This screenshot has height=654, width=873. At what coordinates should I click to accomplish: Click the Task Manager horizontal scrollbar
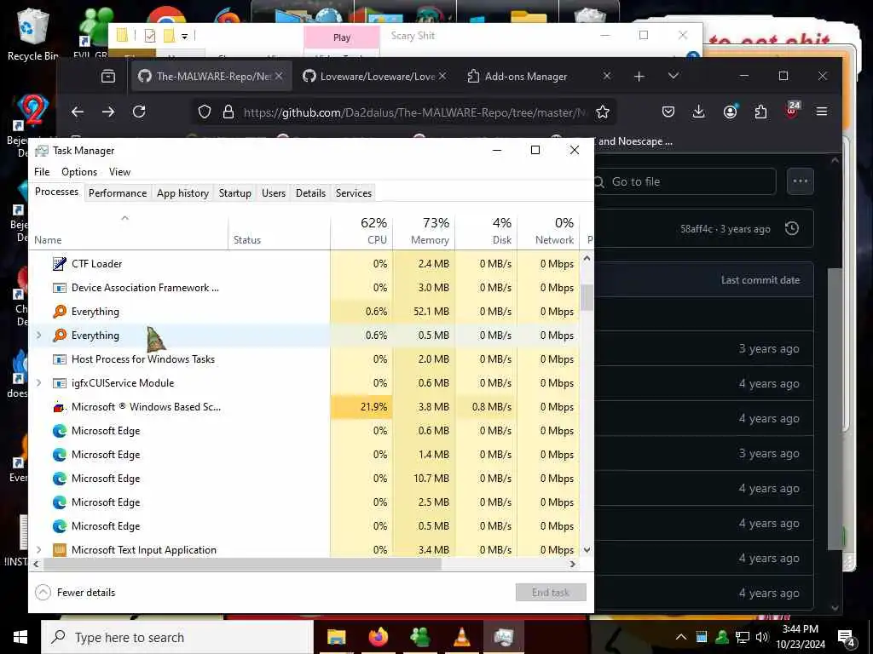pyautogui.click(x=242, y=564)
